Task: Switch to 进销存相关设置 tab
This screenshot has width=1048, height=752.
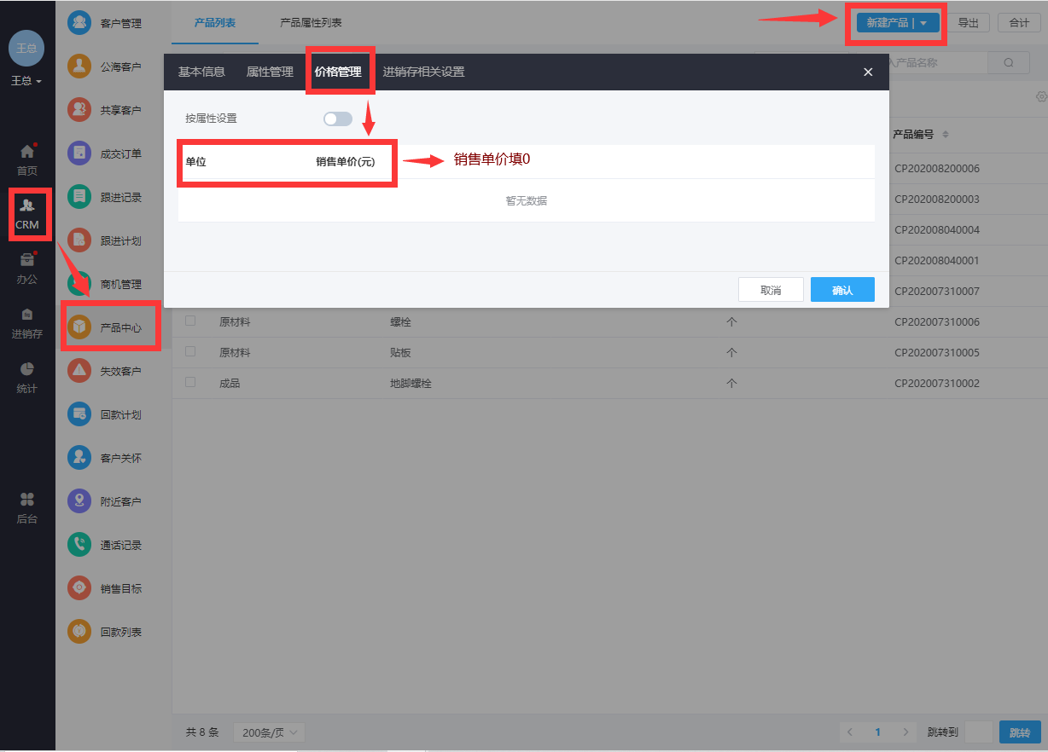Action: click(x=423, y=72)
